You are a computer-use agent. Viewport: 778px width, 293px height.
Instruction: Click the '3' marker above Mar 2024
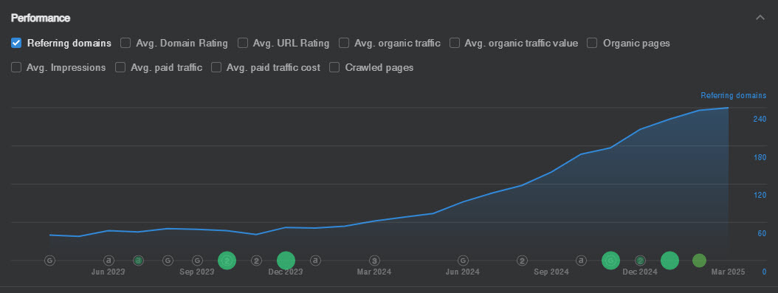pyautogui.click(x=375, y=261)
